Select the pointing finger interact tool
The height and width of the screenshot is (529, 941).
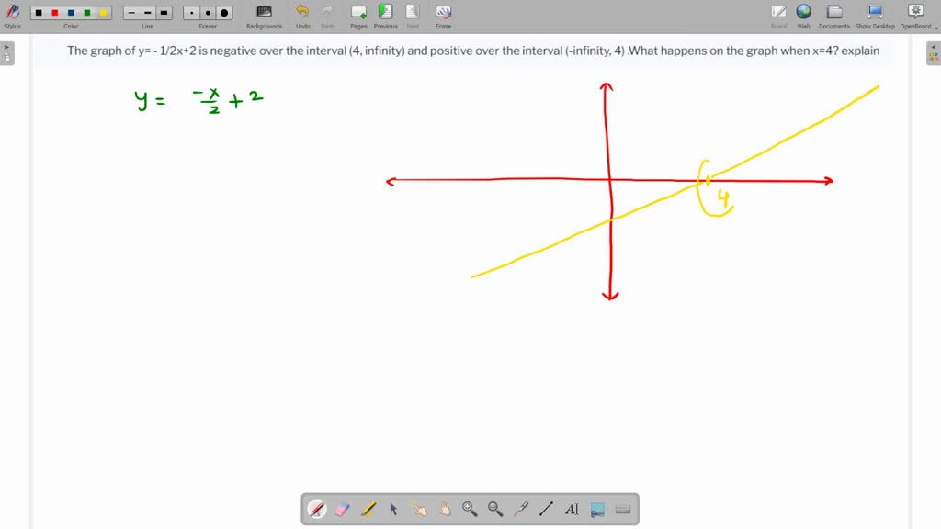tap(419, 509)
